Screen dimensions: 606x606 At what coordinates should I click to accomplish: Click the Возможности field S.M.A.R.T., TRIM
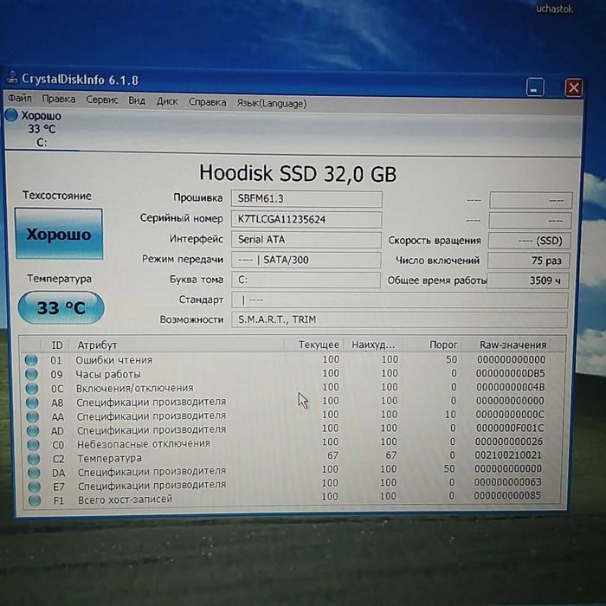tap(399, 319)
